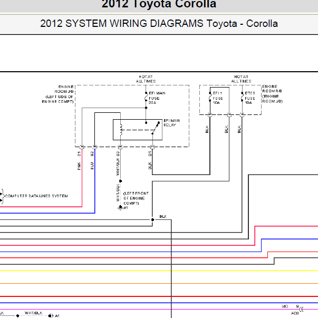
Task: Click the 'BLK' label next to the wire junction dot
Action: click(163, 217)
